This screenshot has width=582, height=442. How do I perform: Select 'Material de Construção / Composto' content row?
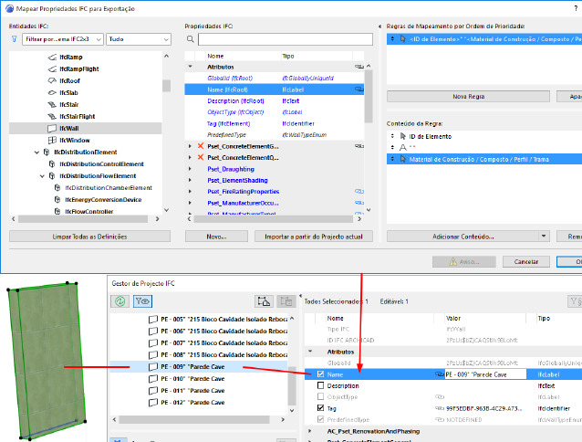pos(484,159)
